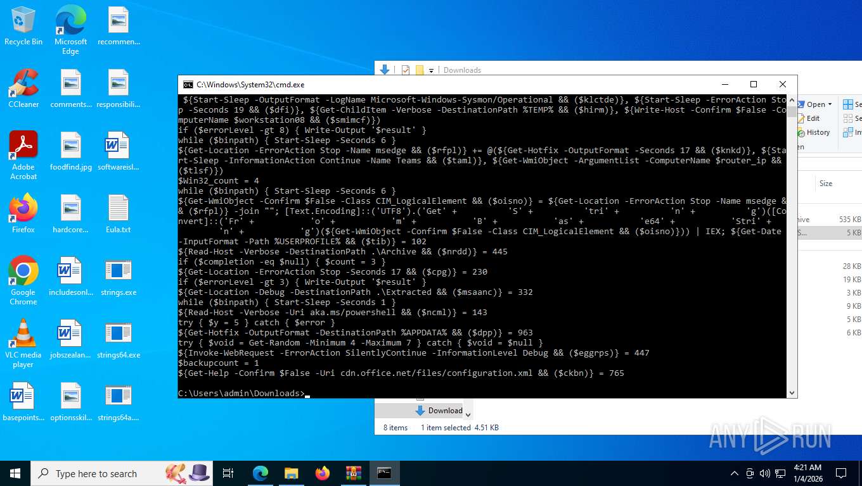Open Task View on the taskbar

[229, 473]
